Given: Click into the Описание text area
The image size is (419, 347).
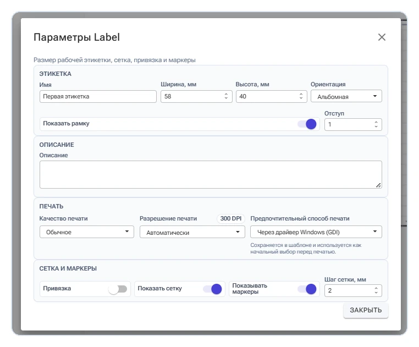Looking at the screenshot, I should [x=211, y=174].
